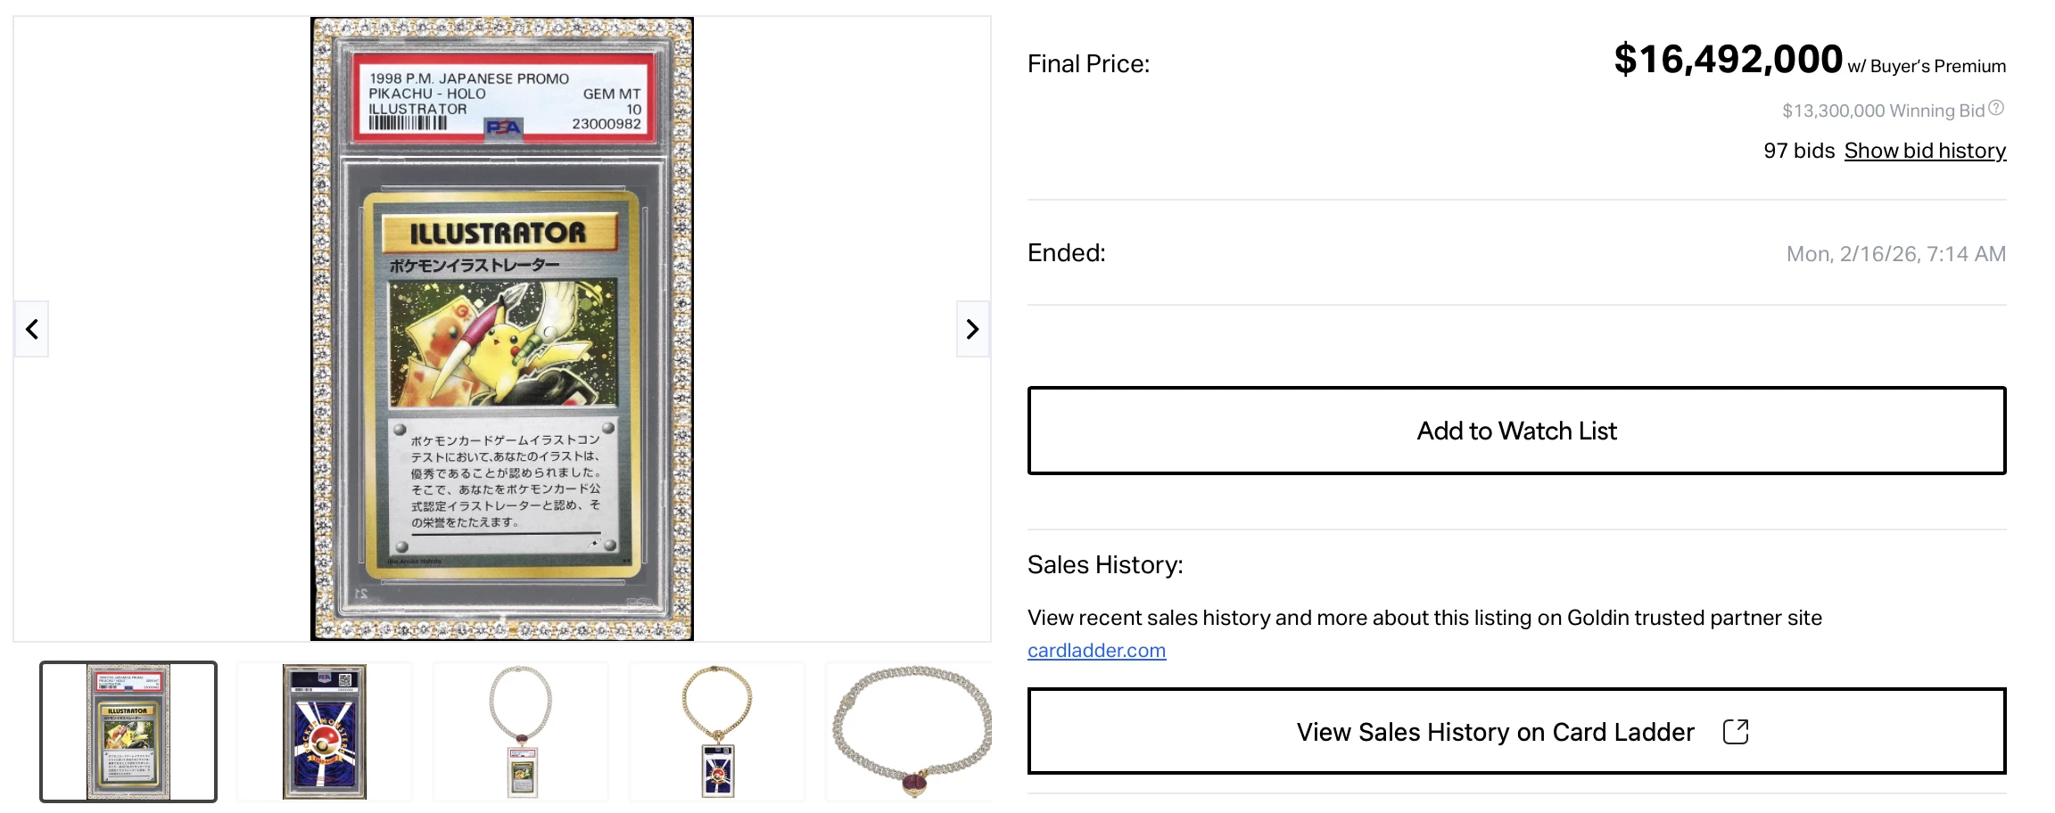
Task: Select the card back thumbnail
Action: pyautogui.click(x=325, y=732)
